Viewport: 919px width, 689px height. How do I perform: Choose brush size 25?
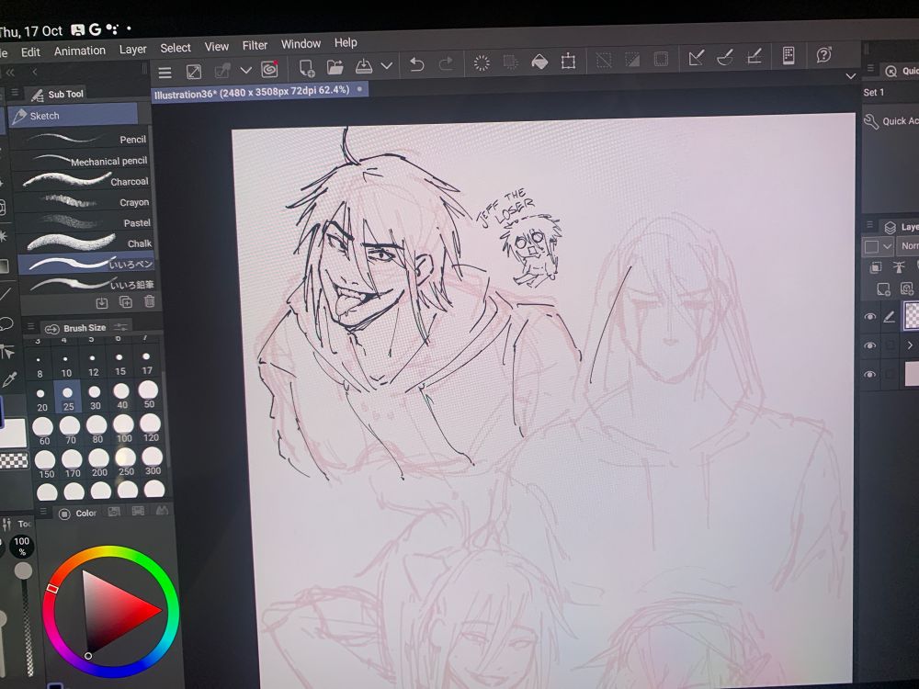[68, 398]
